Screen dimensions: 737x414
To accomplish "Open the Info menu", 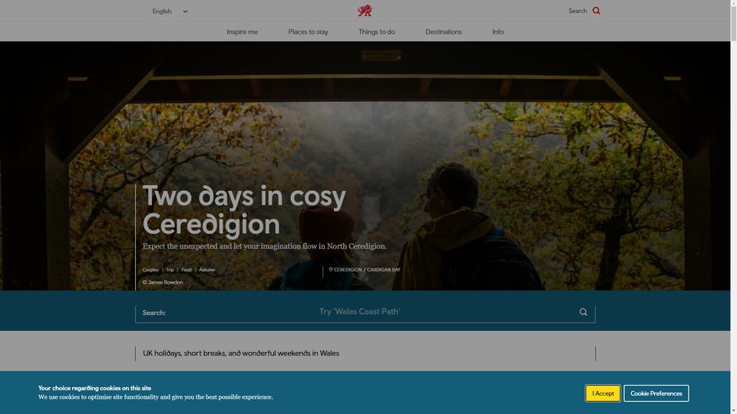I will pyautogui.click(x=497, y=32).
